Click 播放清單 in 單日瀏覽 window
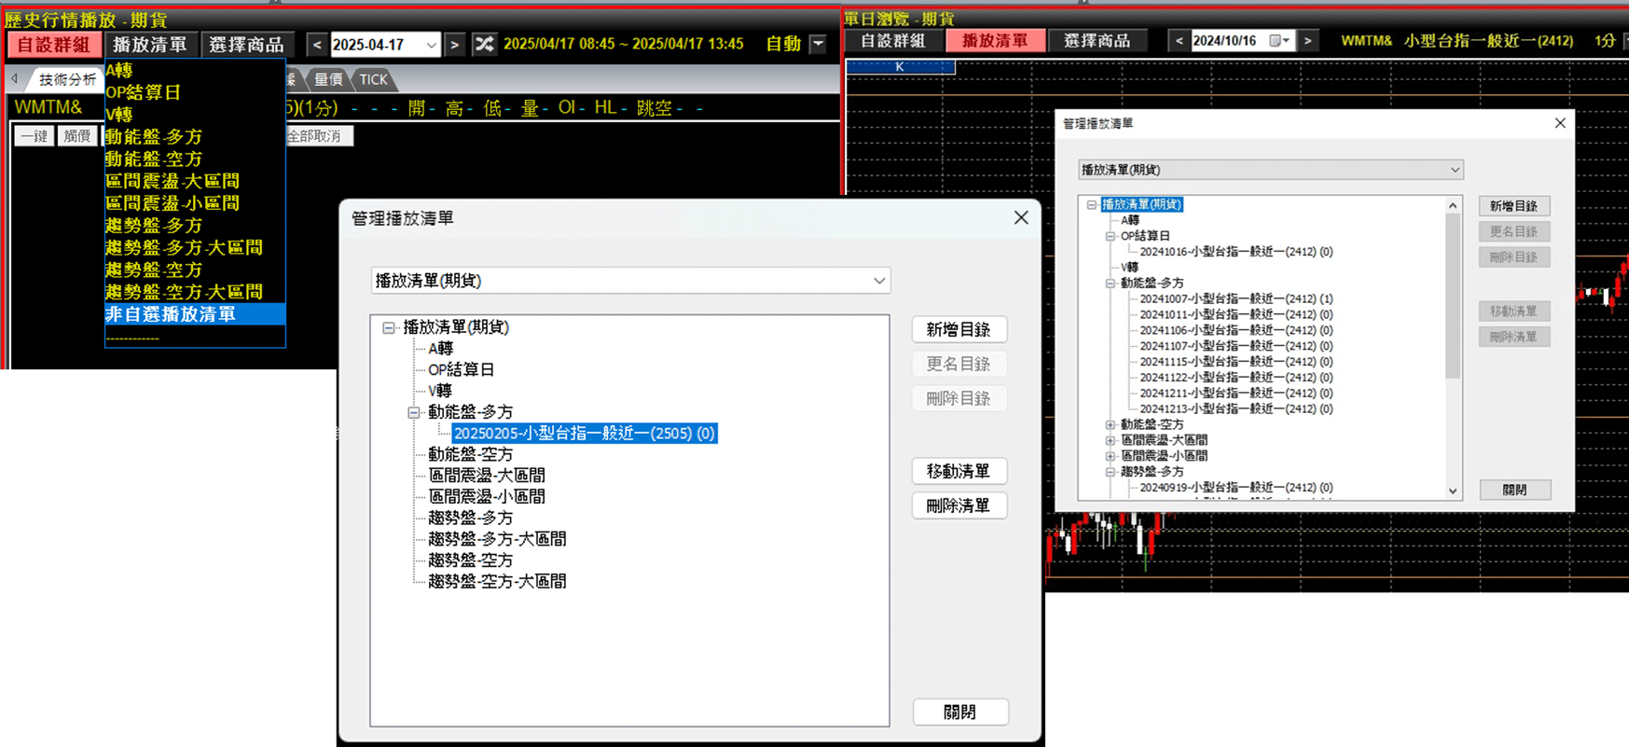 point(994,40)
